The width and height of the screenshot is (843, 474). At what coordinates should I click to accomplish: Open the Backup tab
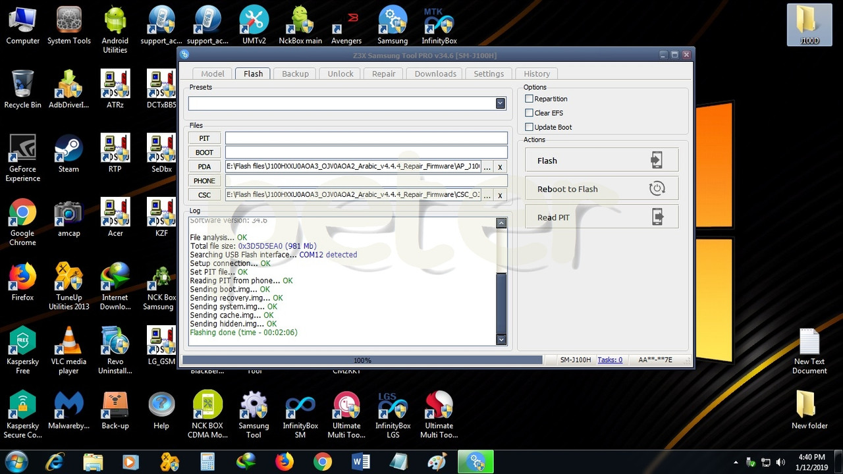295,74
